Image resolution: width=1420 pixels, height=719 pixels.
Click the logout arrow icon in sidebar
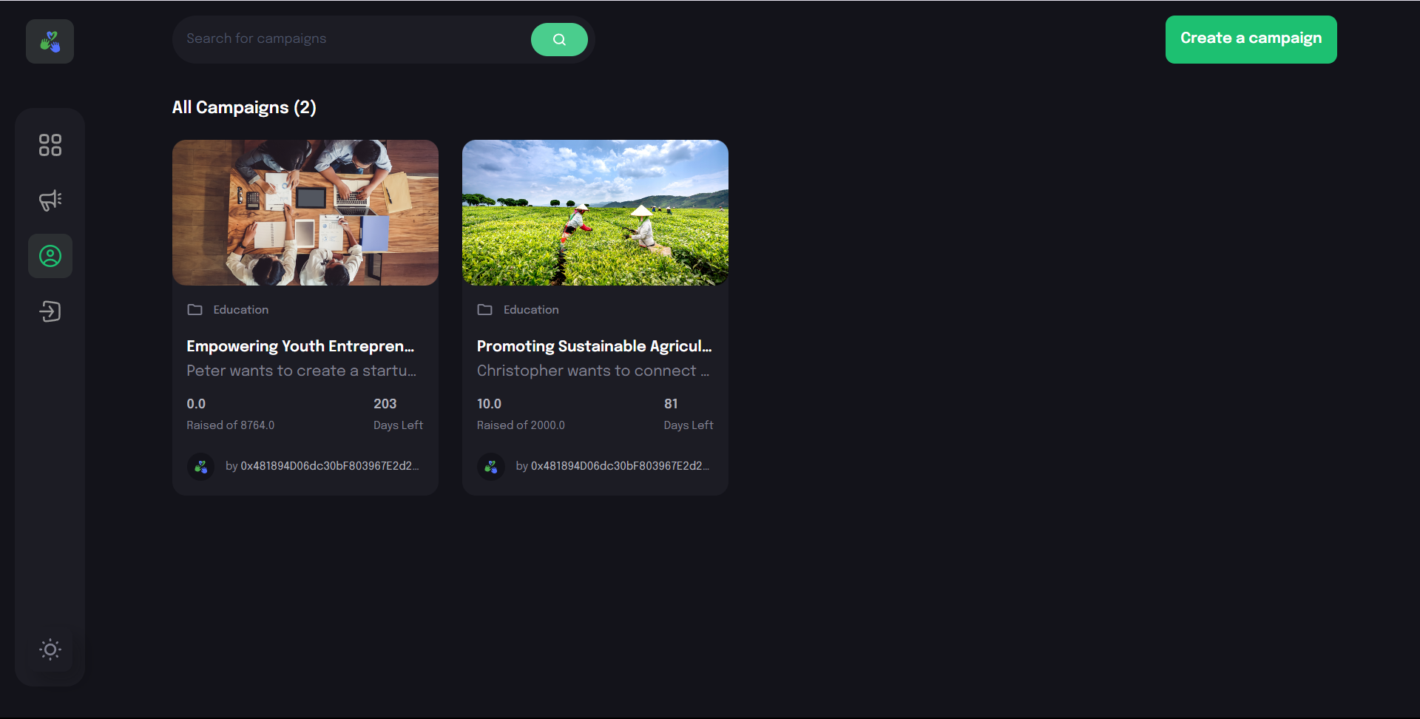[x=50, y=311]
